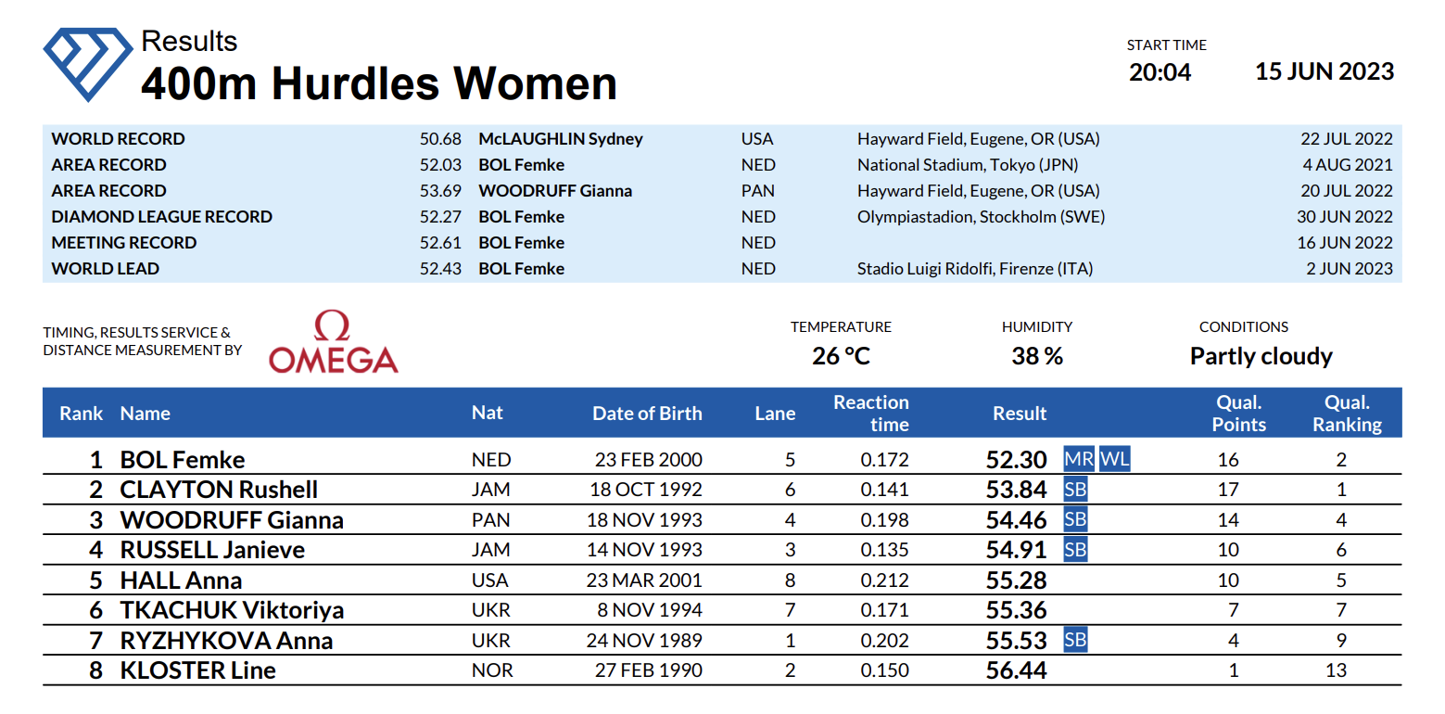Click McLAUGHLIN Sydney in the records table
Viewport: 1445px width, 714px height.
click(560, 139)
